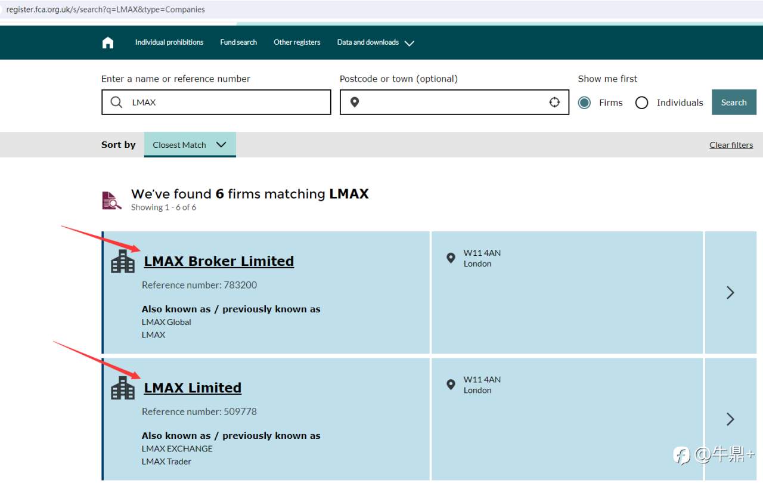The image size is (763, 483).
Task: Select the Individuals radio button
Action: click(x=641, y=103)
